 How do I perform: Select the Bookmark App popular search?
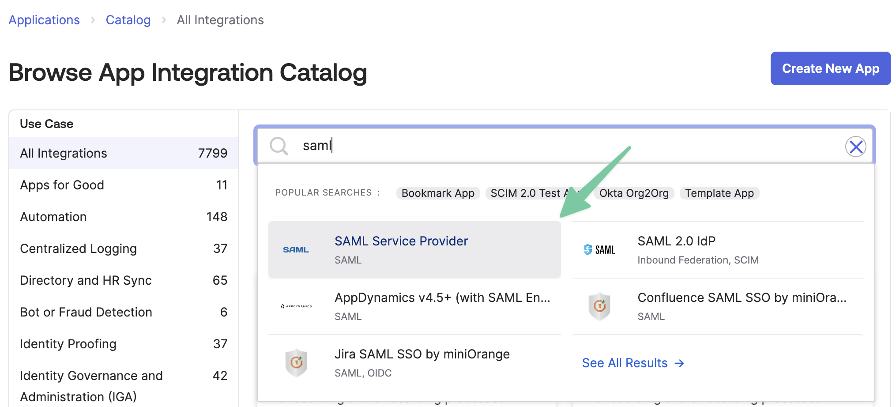coord(437,193)
